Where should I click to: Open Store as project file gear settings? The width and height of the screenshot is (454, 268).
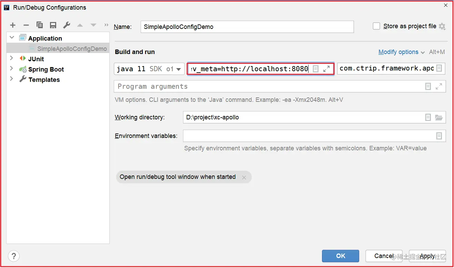[x=442, y=26]
